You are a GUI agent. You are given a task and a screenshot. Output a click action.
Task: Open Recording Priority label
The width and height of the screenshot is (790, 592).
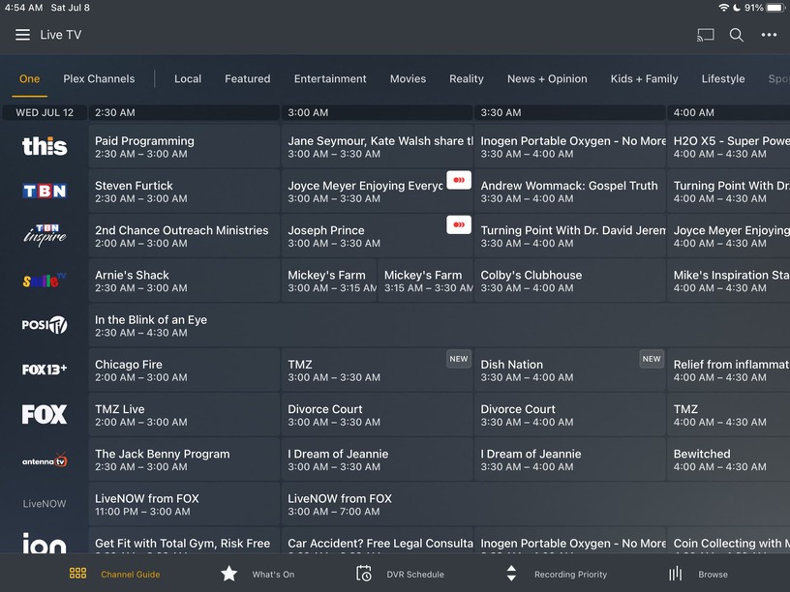click(x=570, y=575)
